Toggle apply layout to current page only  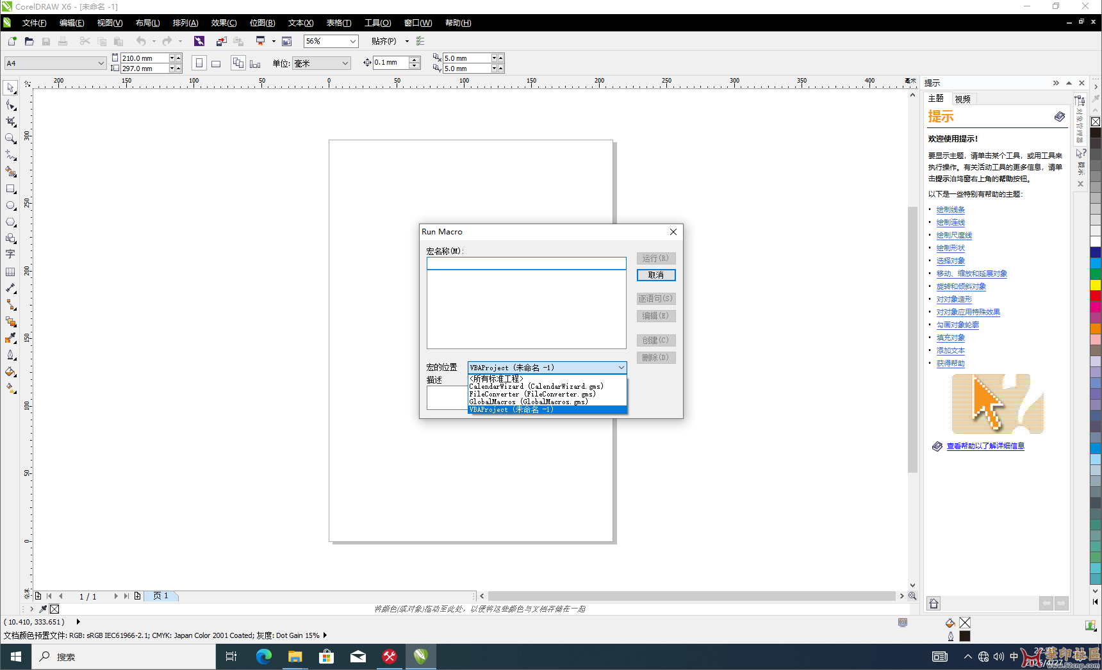pyautogui.click(x=255, y=63)
